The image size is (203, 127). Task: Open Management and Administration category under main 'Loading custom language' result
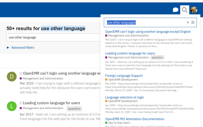[41, 108]
